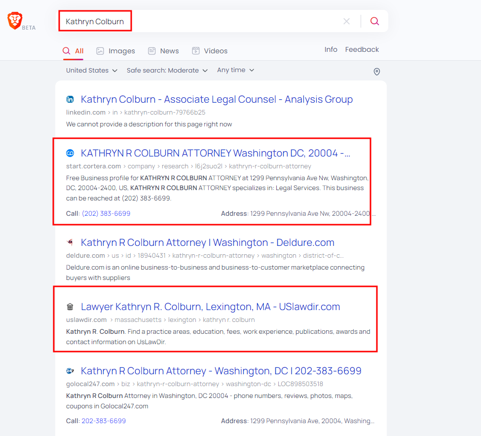
Task: Clear the search box with the X icon
Action: coord(346,21)
